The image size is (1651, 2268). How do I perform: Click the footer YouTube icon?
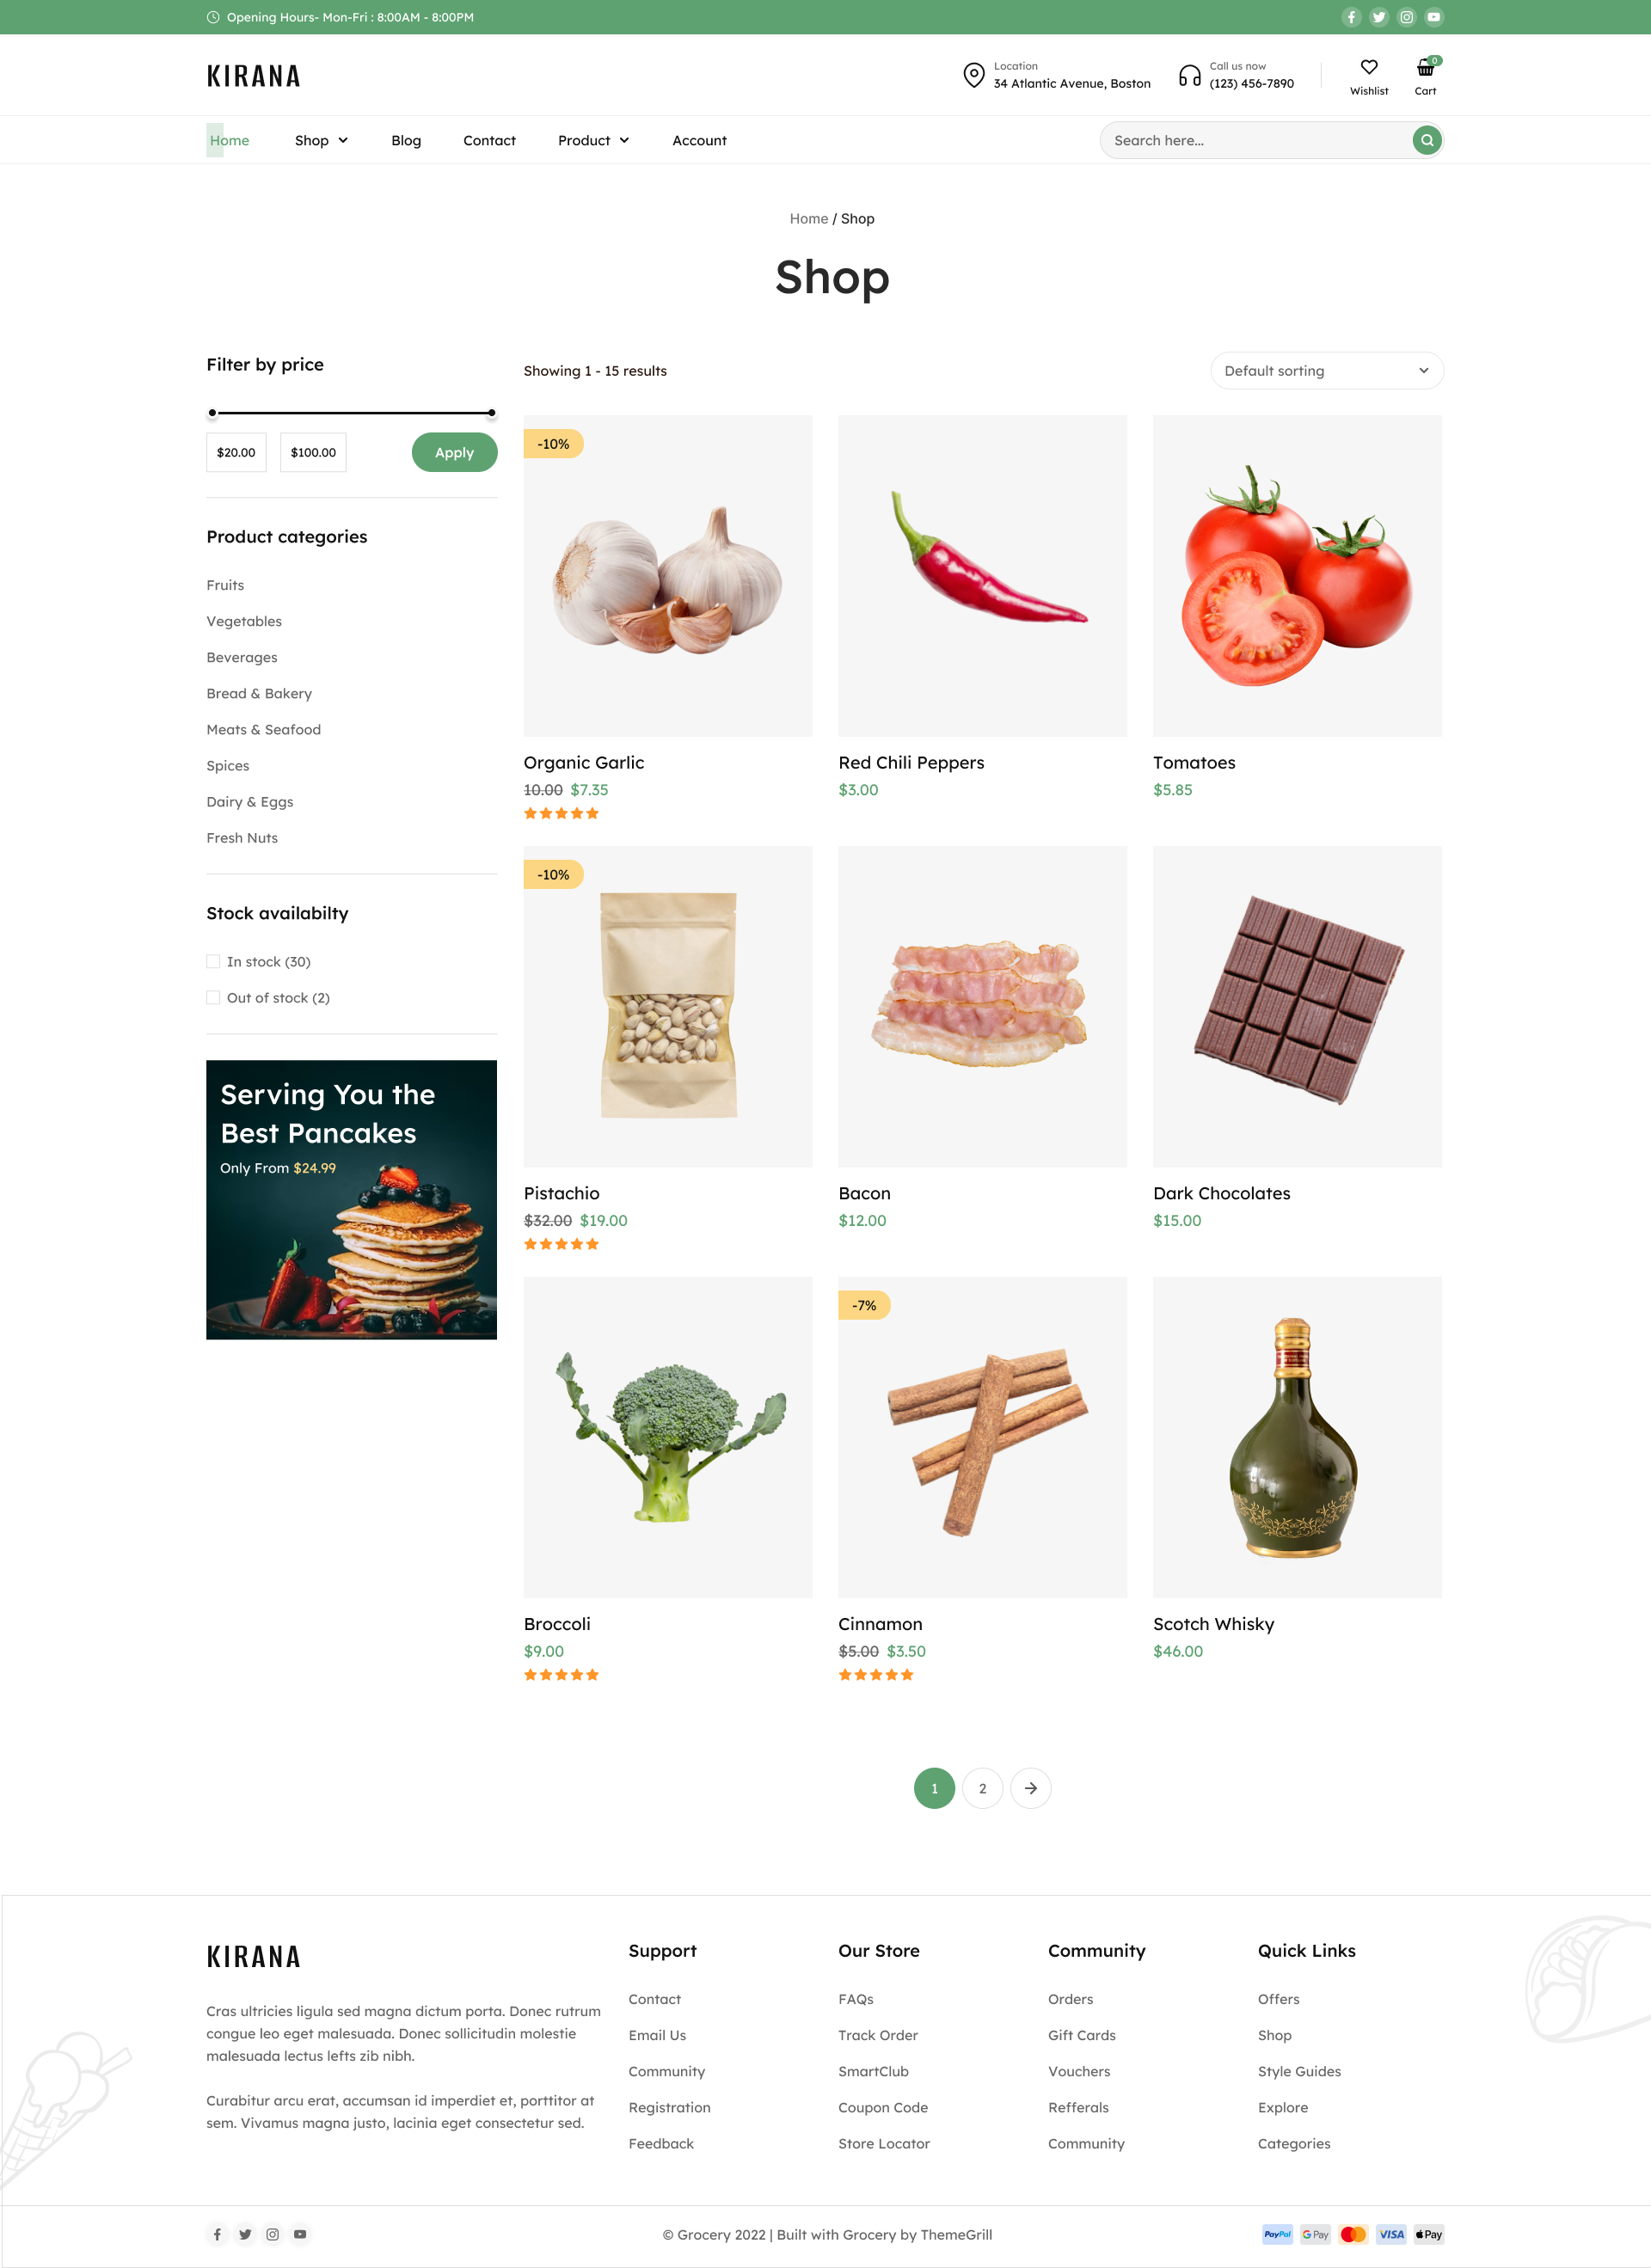click(x=300, y=2234)
